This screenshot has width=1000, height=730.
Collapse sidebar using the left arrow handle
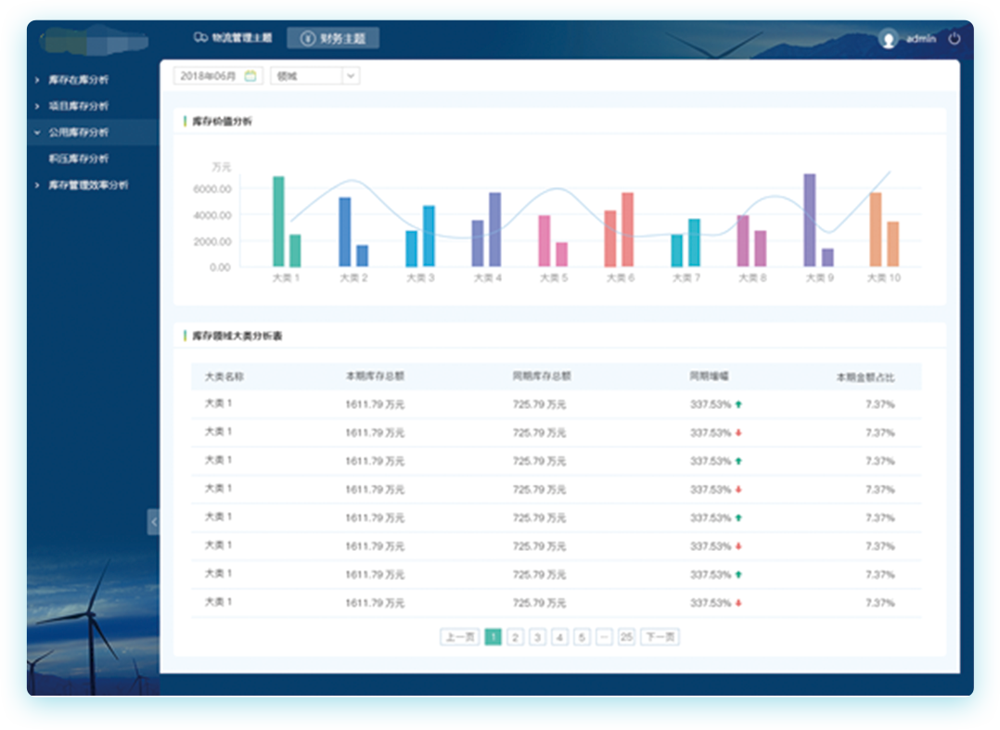click(x=153, y=521)
